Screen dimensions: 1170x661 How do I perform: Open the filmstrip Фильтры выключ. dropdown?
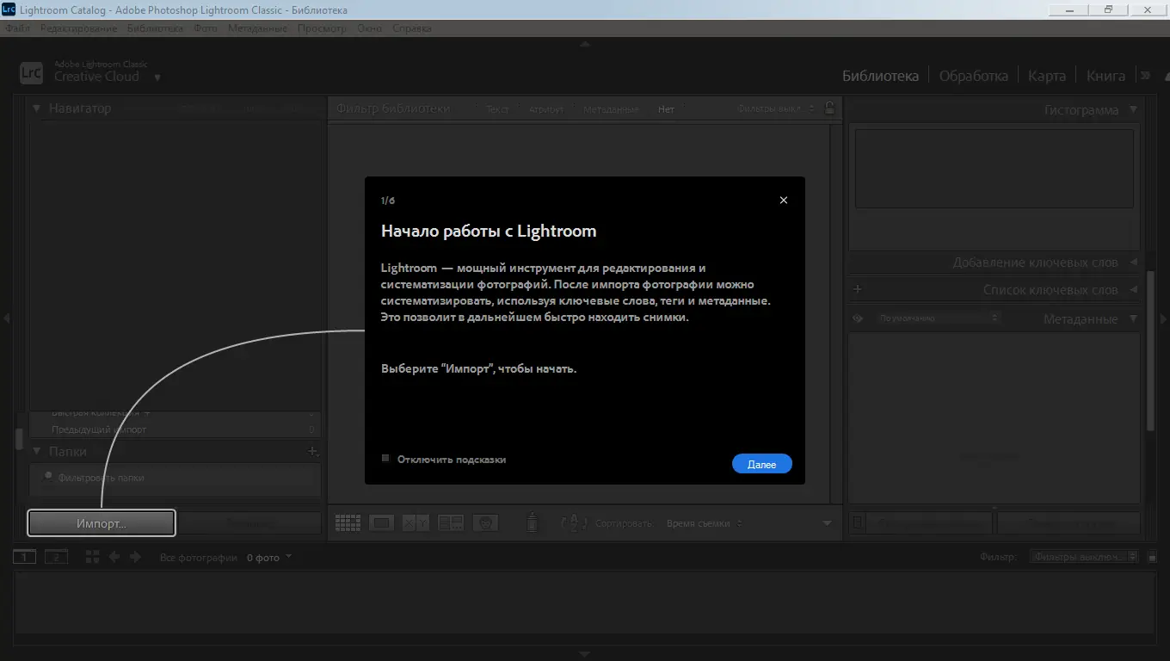(1084, 557)
